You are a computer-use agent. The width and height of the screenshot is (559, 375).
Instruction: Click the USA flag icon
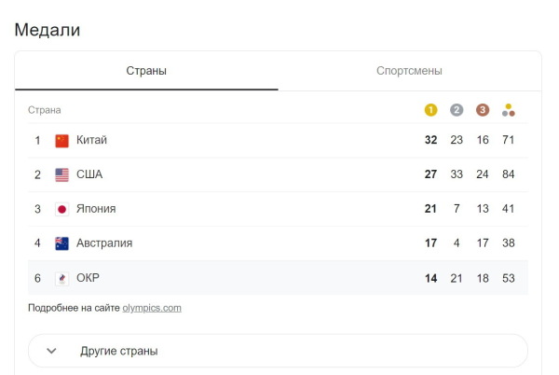[x=61, y=174]
